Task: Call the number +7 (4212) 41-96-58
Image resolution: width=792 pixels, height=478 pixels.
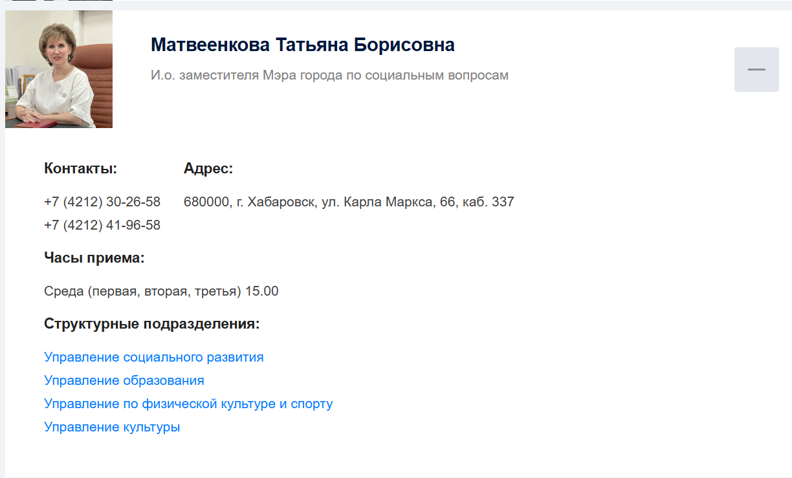Action: click(x=102, y=224)
